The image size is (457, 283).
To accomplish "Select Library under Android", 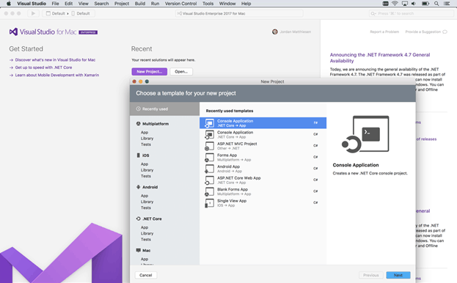I will tap(147, 202).
